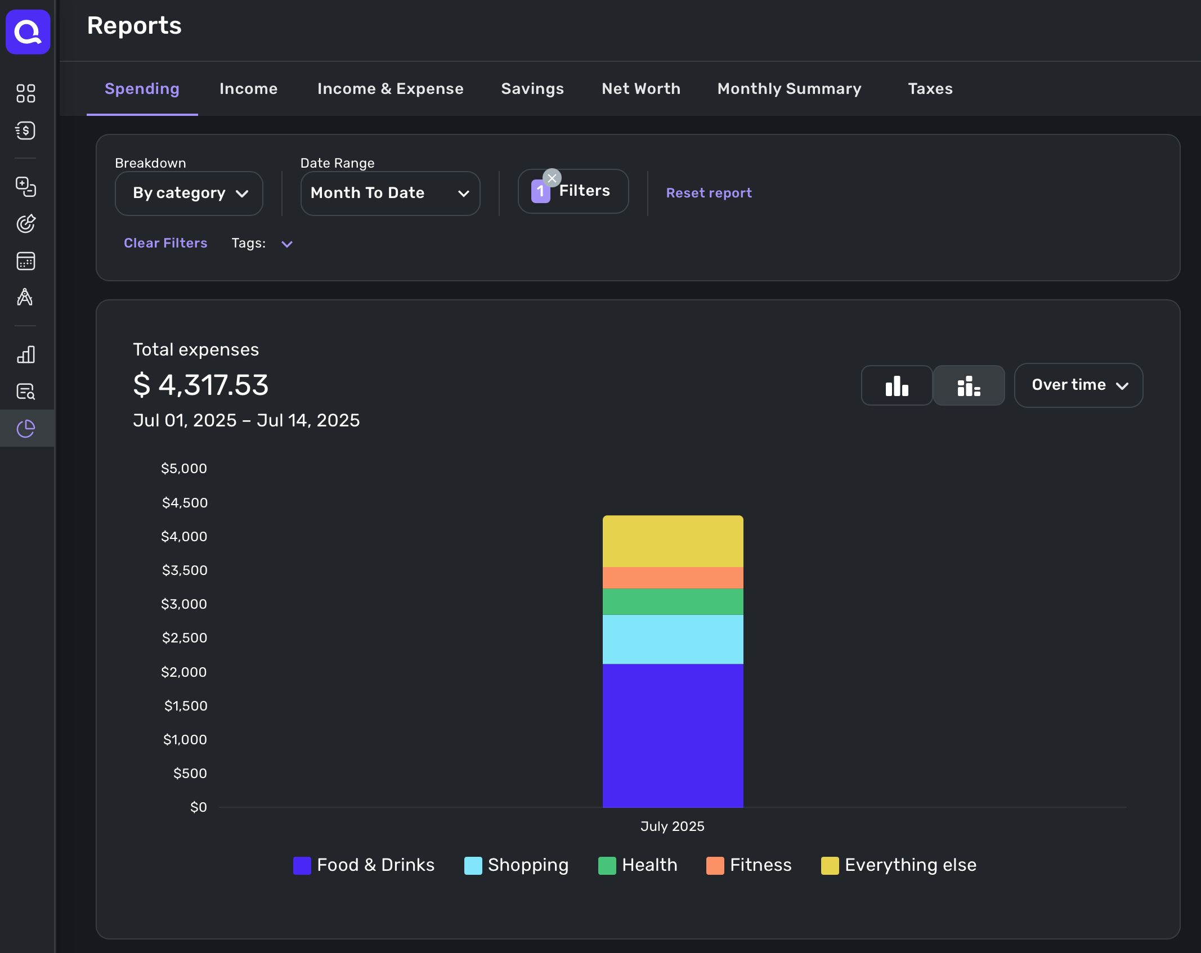Click the Shopping segment of July bar
This screenshot has height=953, width=1201.
pos(673,640)
